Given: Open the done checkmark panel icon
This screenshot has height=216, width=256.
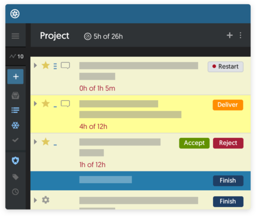Looking at the screenshot, I should coord(16,140).
